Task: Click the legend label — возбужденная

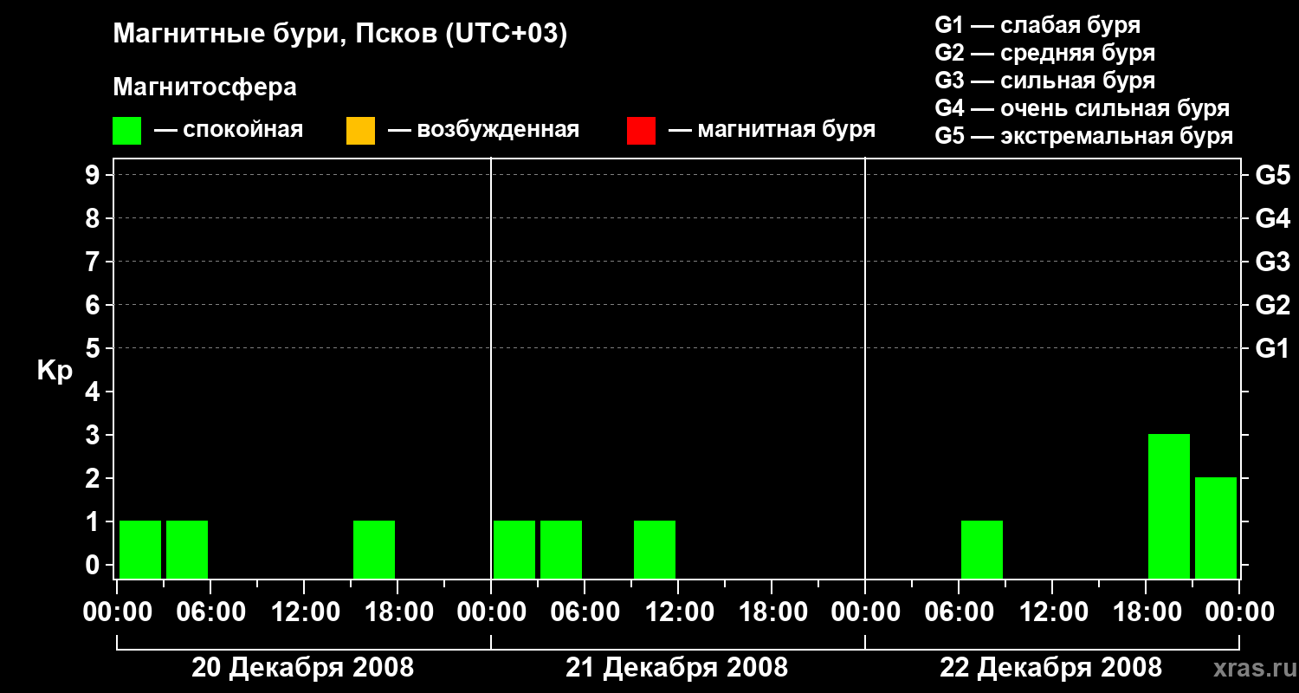Action: [x=483, y=130]
